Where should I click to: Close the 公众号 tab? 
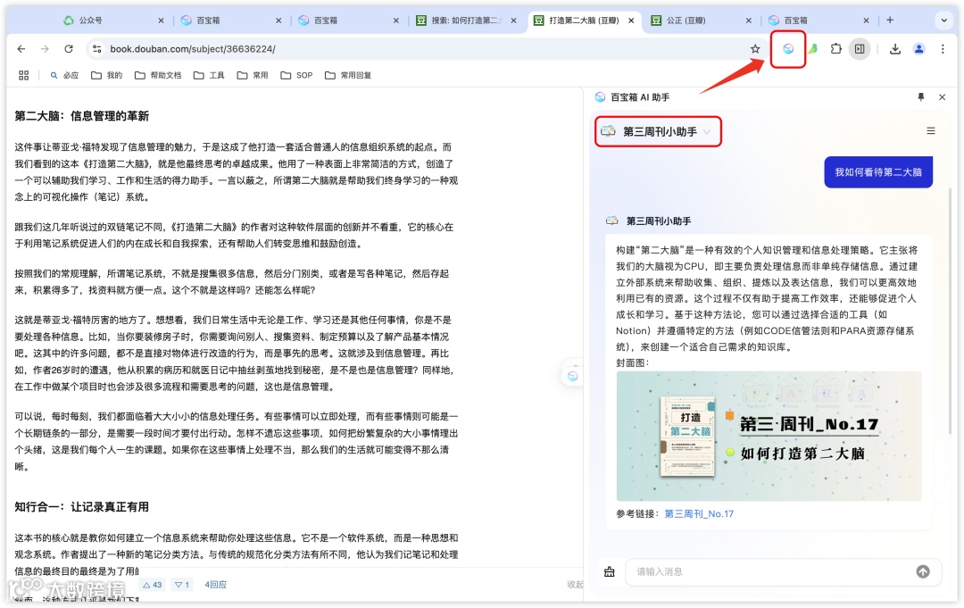click(161, 21)
